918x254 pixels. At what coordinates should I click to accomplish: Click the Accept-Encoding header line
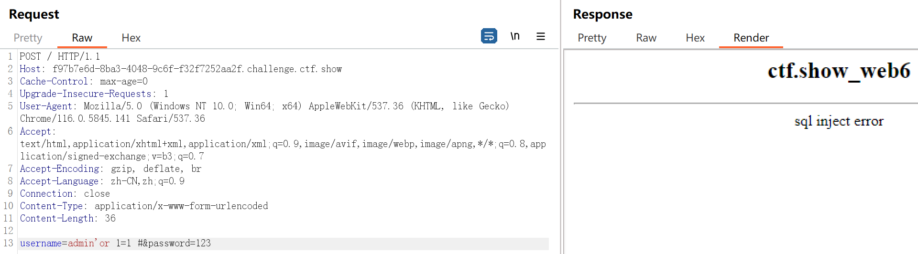tap(110, 169)
